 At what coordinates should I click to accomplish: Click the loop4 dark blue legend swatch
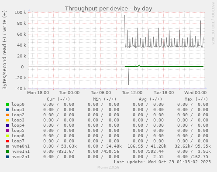tap(7, 125)
